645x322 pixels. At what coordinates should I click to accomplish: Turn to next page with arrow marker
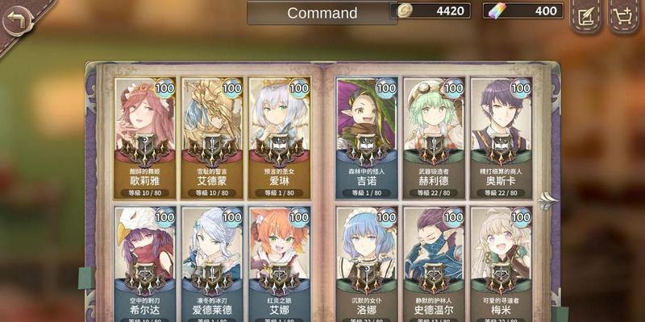point(547,200)
